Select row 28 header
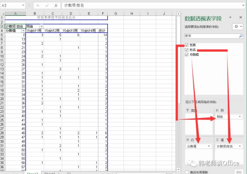 pyautogui.click(x=2, y=133)
